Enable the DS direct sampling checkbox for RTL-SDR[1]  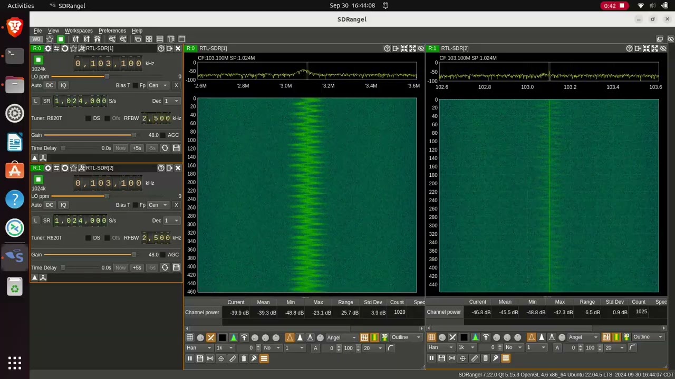pos(88,118)
